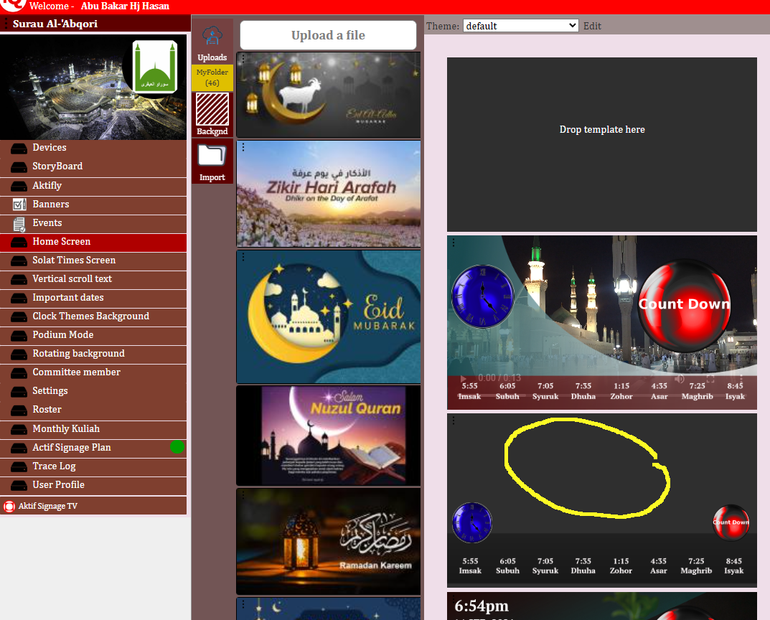The height and width of the screenshot is (620, 770).
Task: Click the Banners checklist icon
Action: click(19, 205)
